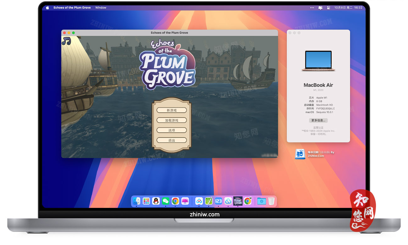Click the three dots menu bar icon
This screenshot has height=245, width=408.
pos(312,8)
